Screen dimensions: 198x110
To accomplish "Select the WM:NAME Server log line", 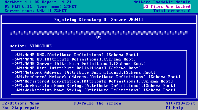I will click(79, 64).
